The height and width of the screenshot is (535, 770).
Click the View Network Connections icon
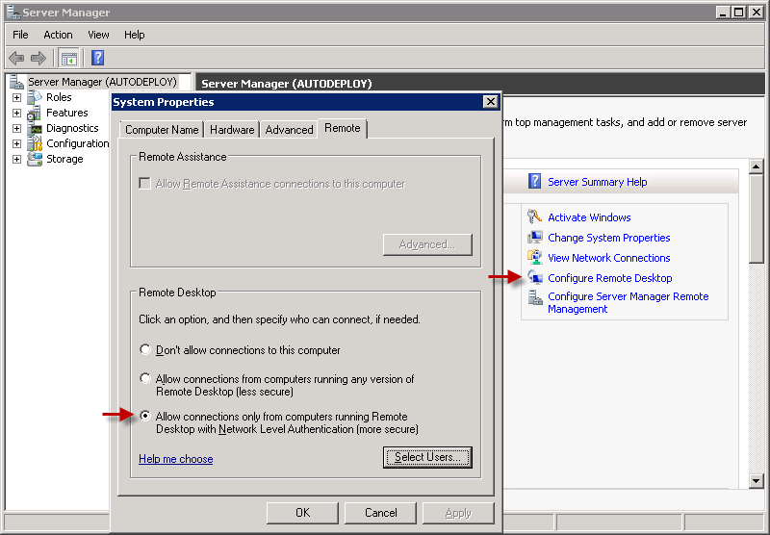click(534, 257)
